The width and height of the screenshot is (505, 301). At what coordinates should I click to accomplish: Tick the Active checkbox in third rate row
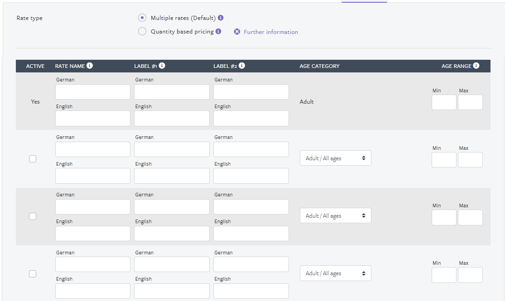point(33,216)
